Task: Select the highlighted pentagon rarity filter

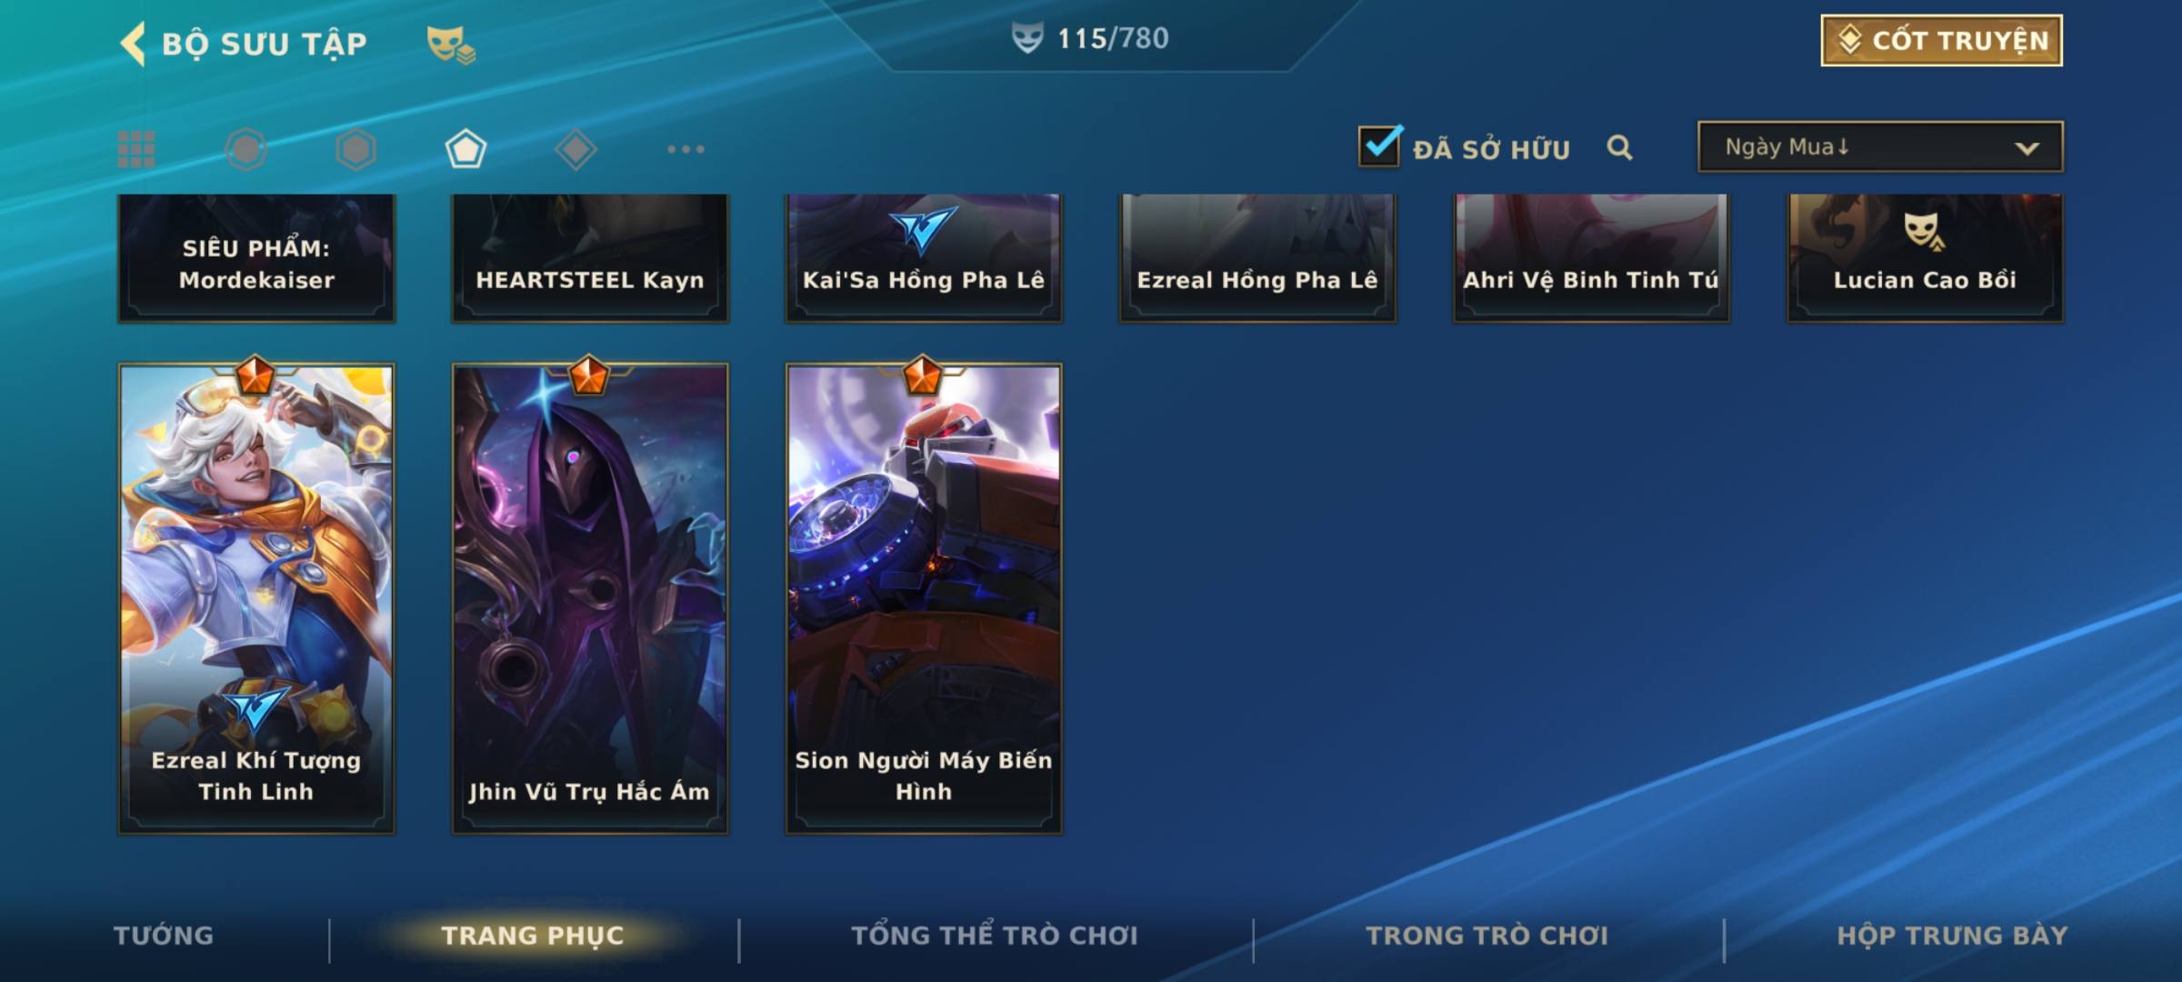Action: 465,149
